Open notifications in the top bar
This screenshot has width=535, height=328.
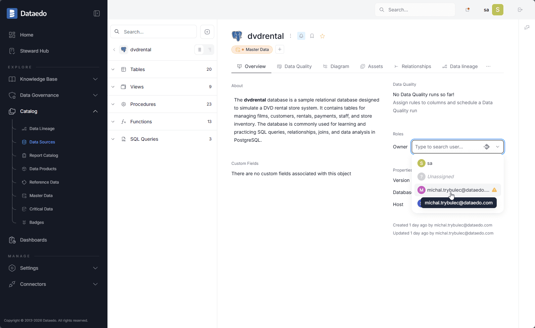point(467,10)
